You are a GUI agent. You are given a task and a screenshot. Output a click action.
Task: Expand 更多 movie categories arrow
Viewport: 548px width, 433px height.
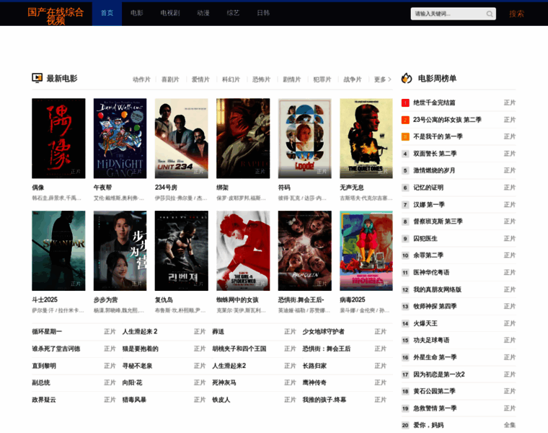[x=389, y=79]
